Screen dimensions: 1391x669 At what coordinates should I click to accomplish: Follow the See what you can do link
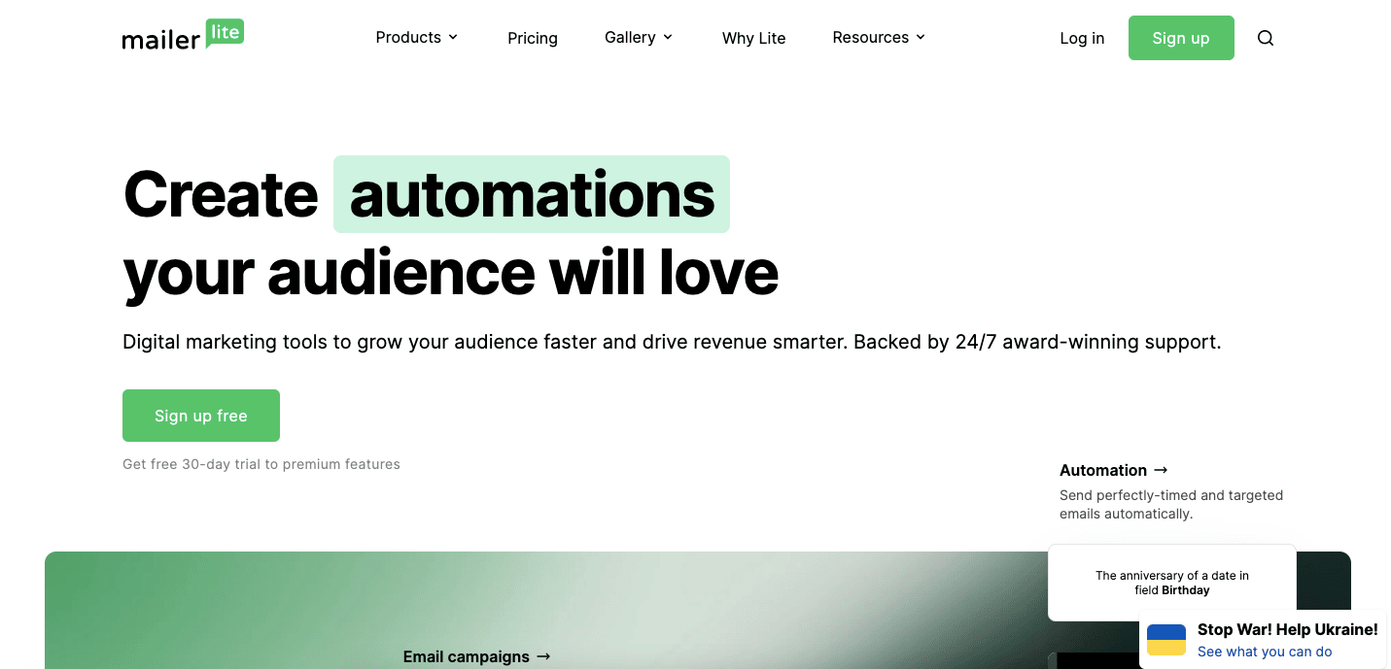(1264, 652)
